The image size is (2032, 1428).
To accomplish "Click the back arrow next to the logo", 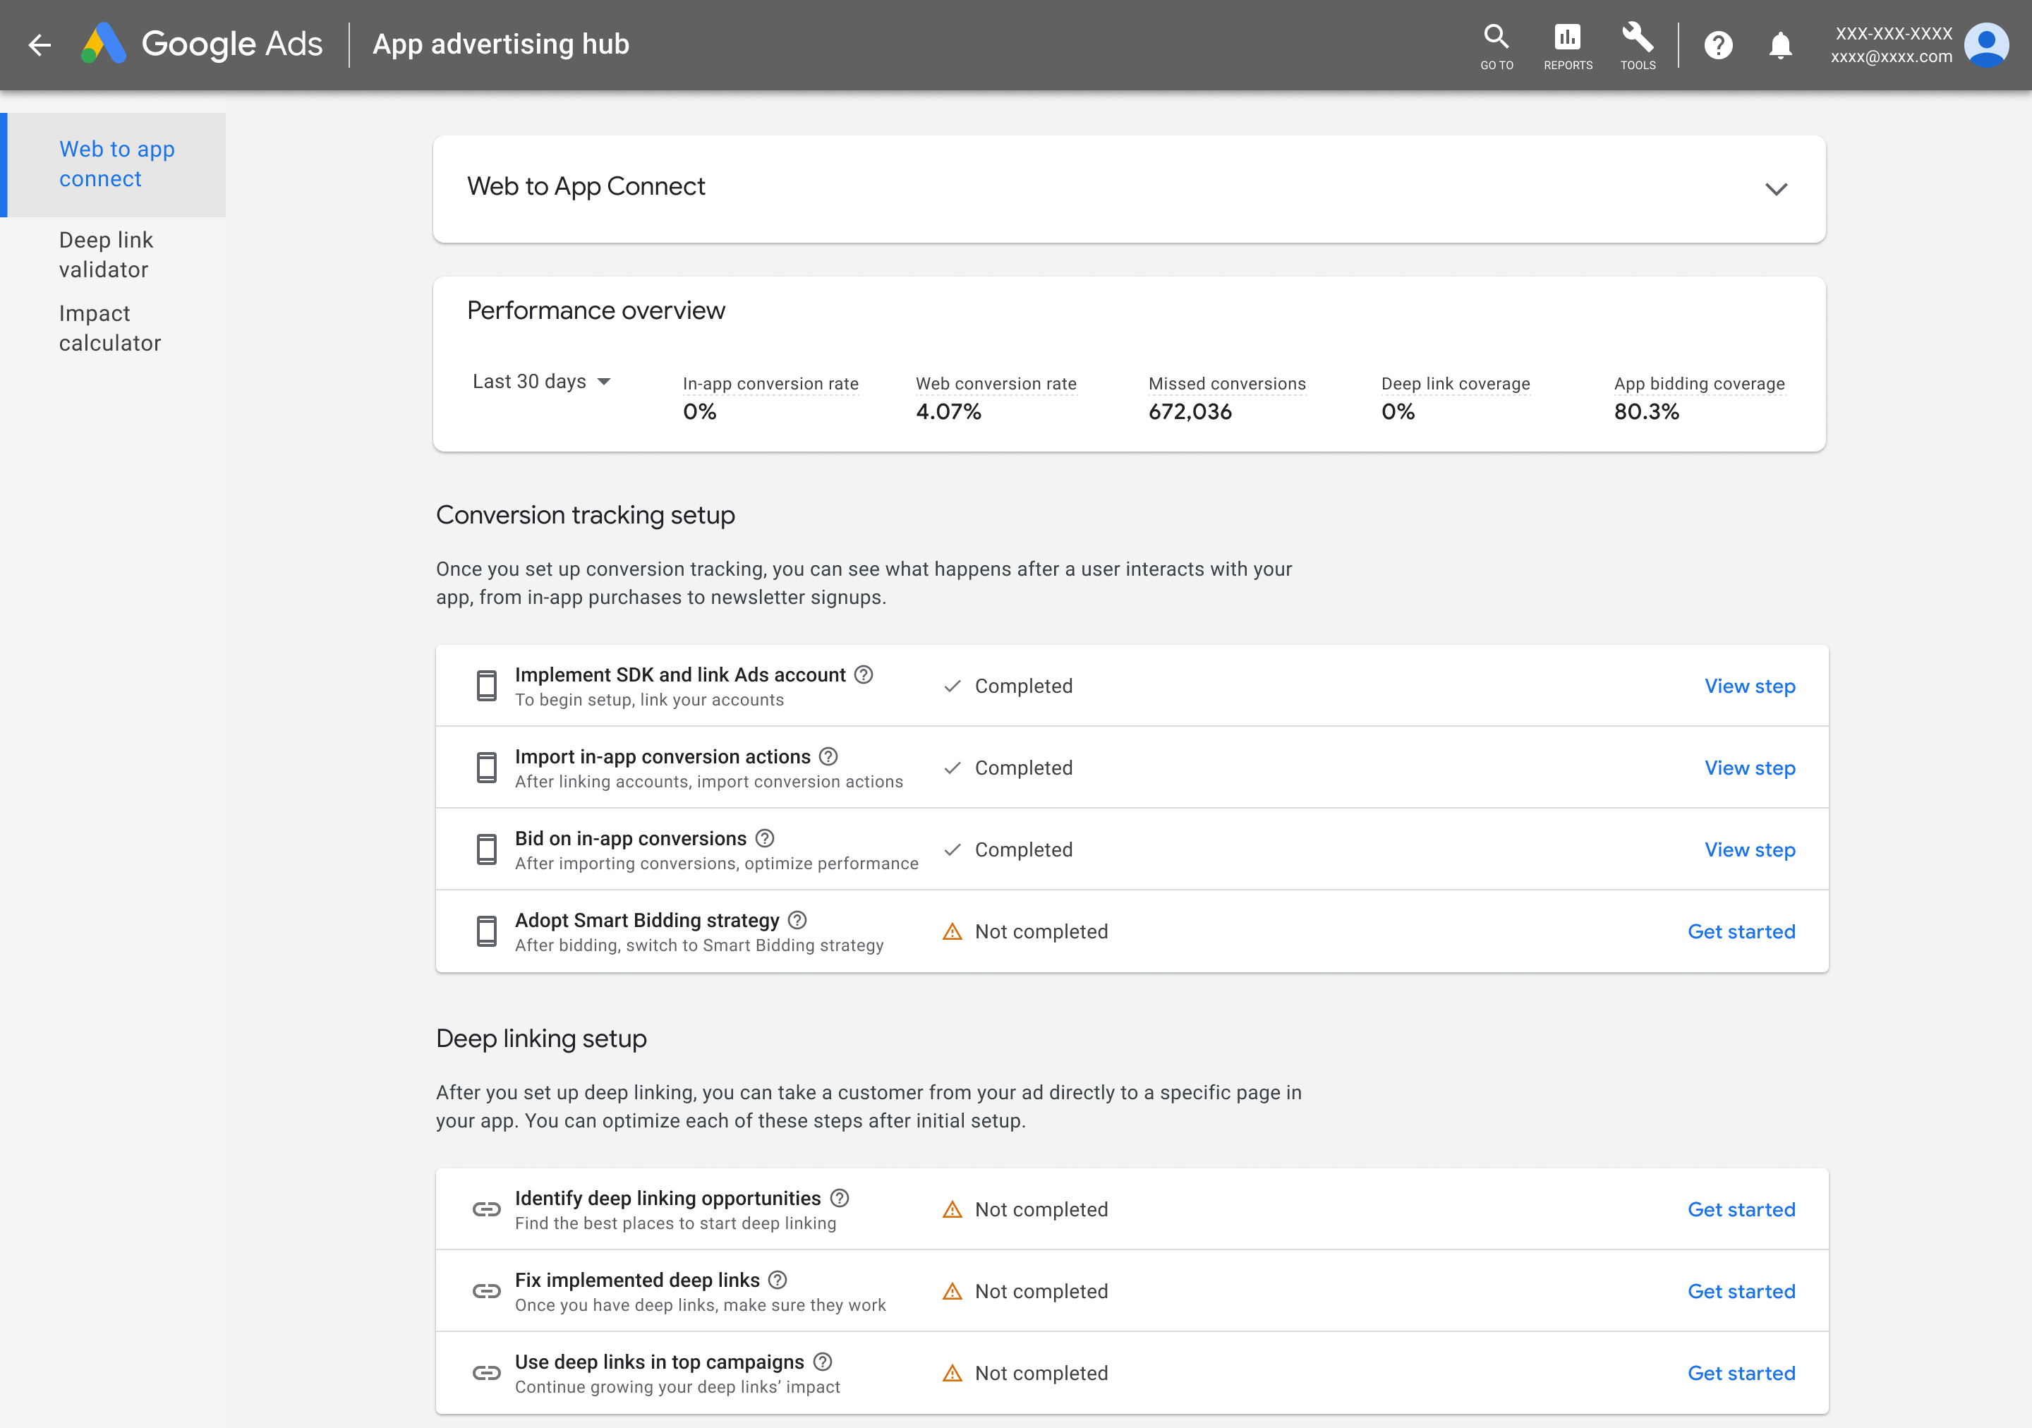I will (x=39, y=44).
